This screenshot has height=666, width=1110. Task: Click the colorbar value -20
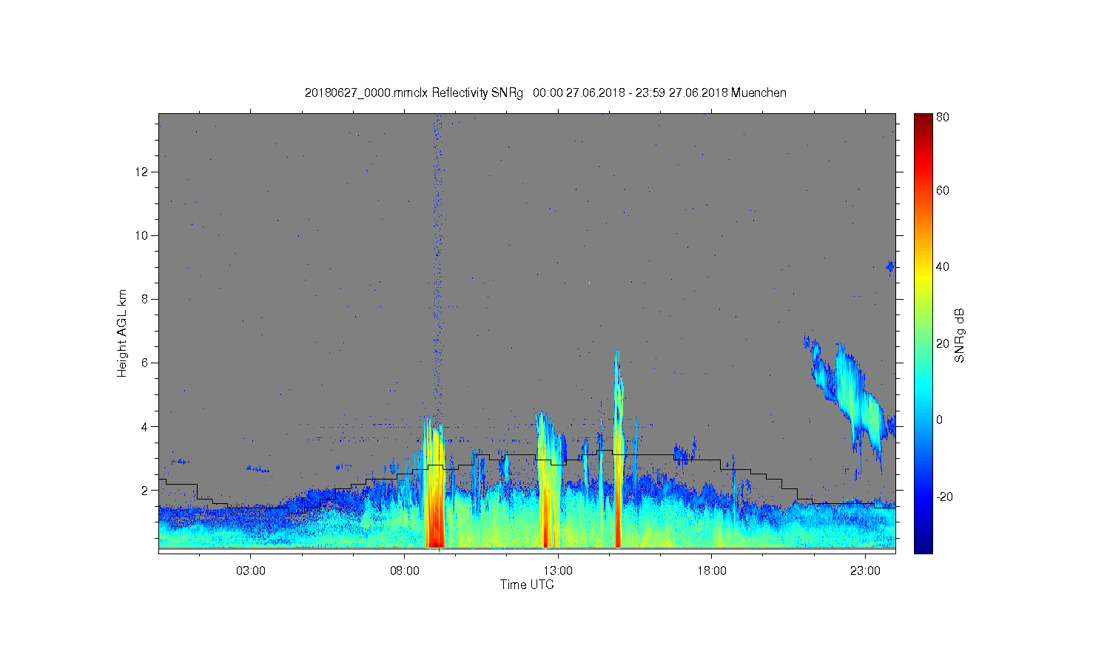coord(944,497)
